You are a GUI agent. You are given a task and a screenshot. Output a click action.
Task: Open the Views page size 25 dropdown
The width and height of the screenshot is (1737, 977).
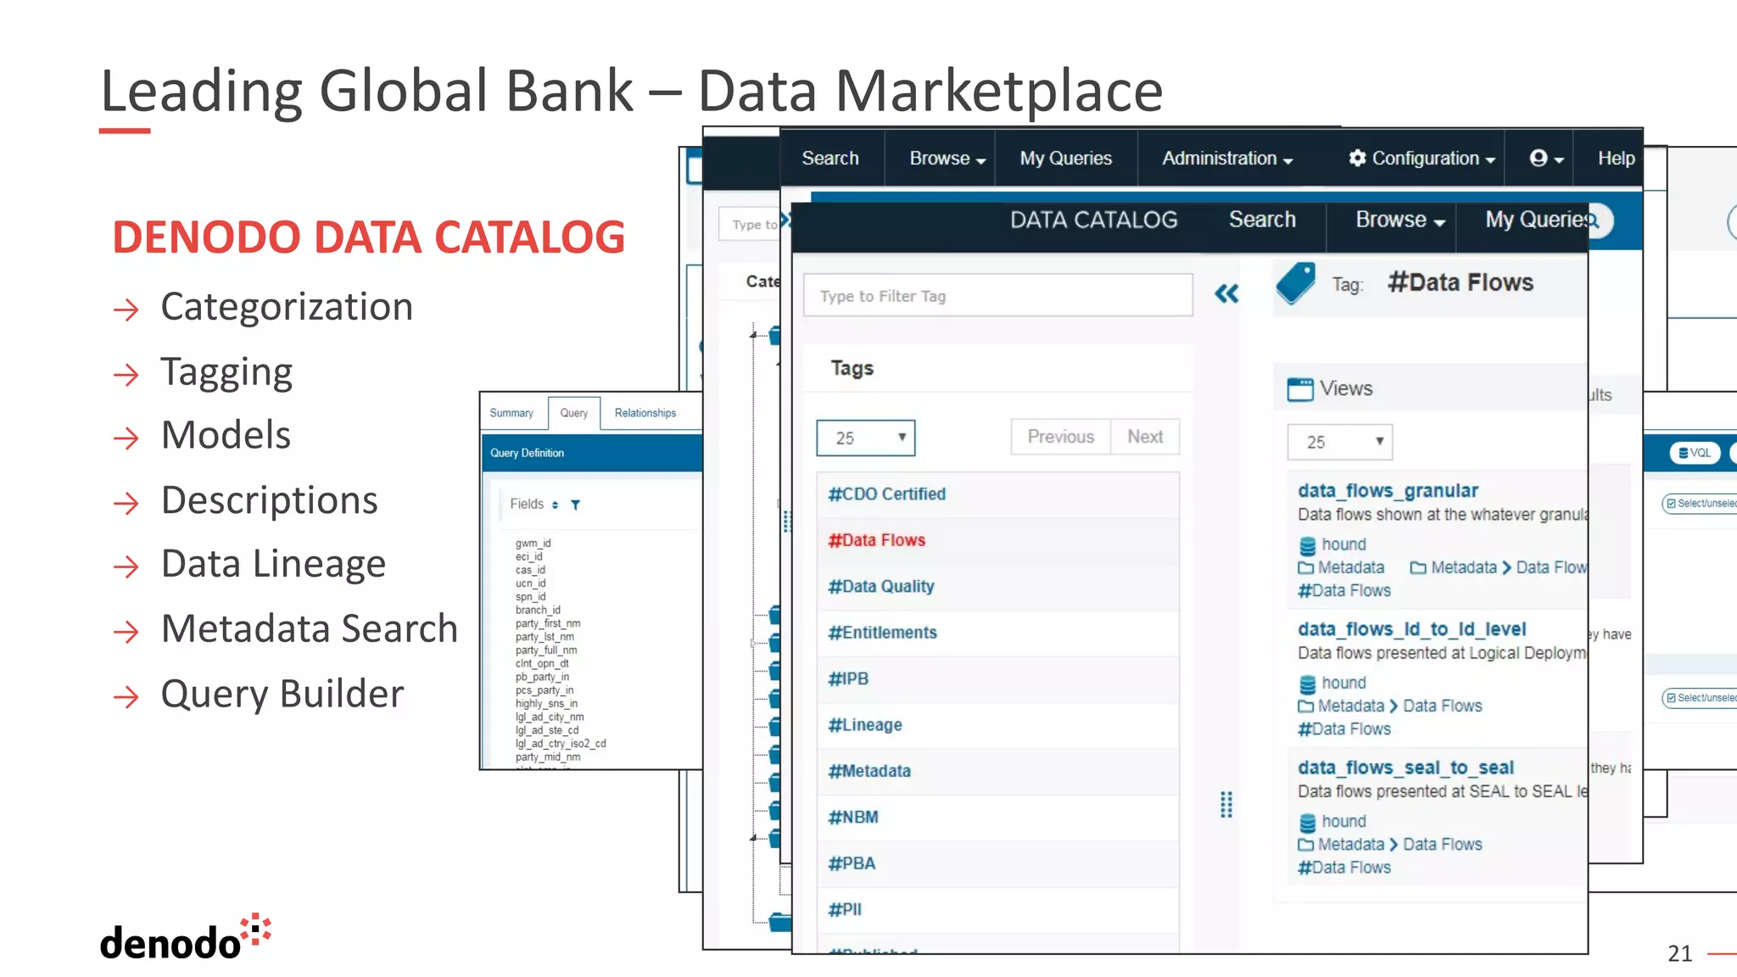point(1339,442)
